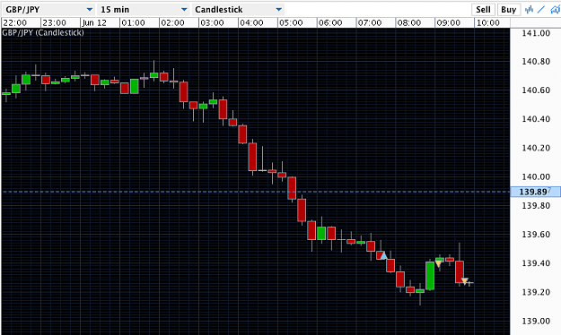The width and height of the screenshot is (561, 335).
Task: Open the GBP/JPY currency pair dropdown
Action: 49,10
